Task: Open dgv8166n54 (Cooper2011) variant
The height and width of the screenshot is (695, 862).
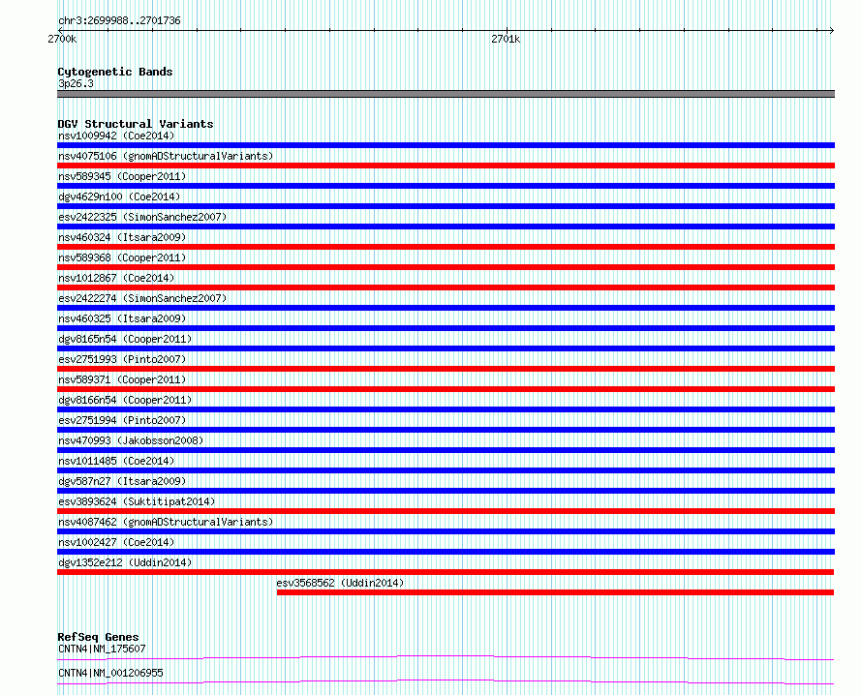Action: [125, 400]
